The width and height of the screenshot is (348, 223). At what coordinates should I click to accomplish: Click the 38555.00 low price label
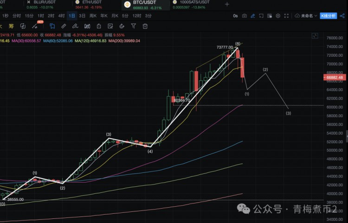[15, 199]
